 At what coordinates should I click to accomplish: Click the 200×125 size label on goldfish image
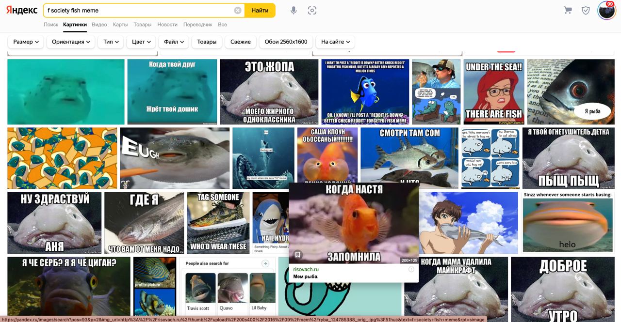tap(409, 261)
